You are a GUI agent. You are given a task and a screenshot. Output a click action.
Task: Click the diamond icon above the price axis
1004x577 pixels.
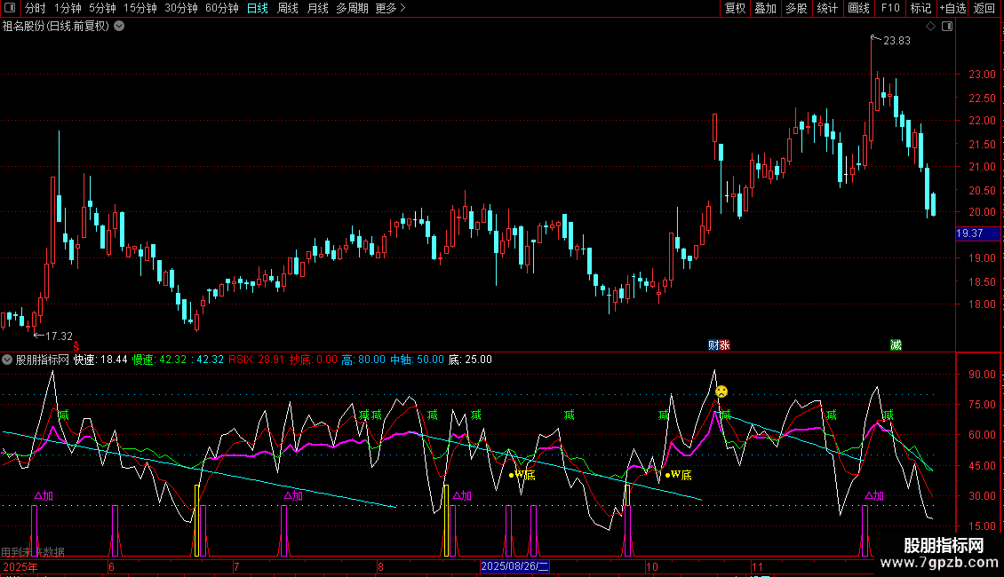point(930,27)
